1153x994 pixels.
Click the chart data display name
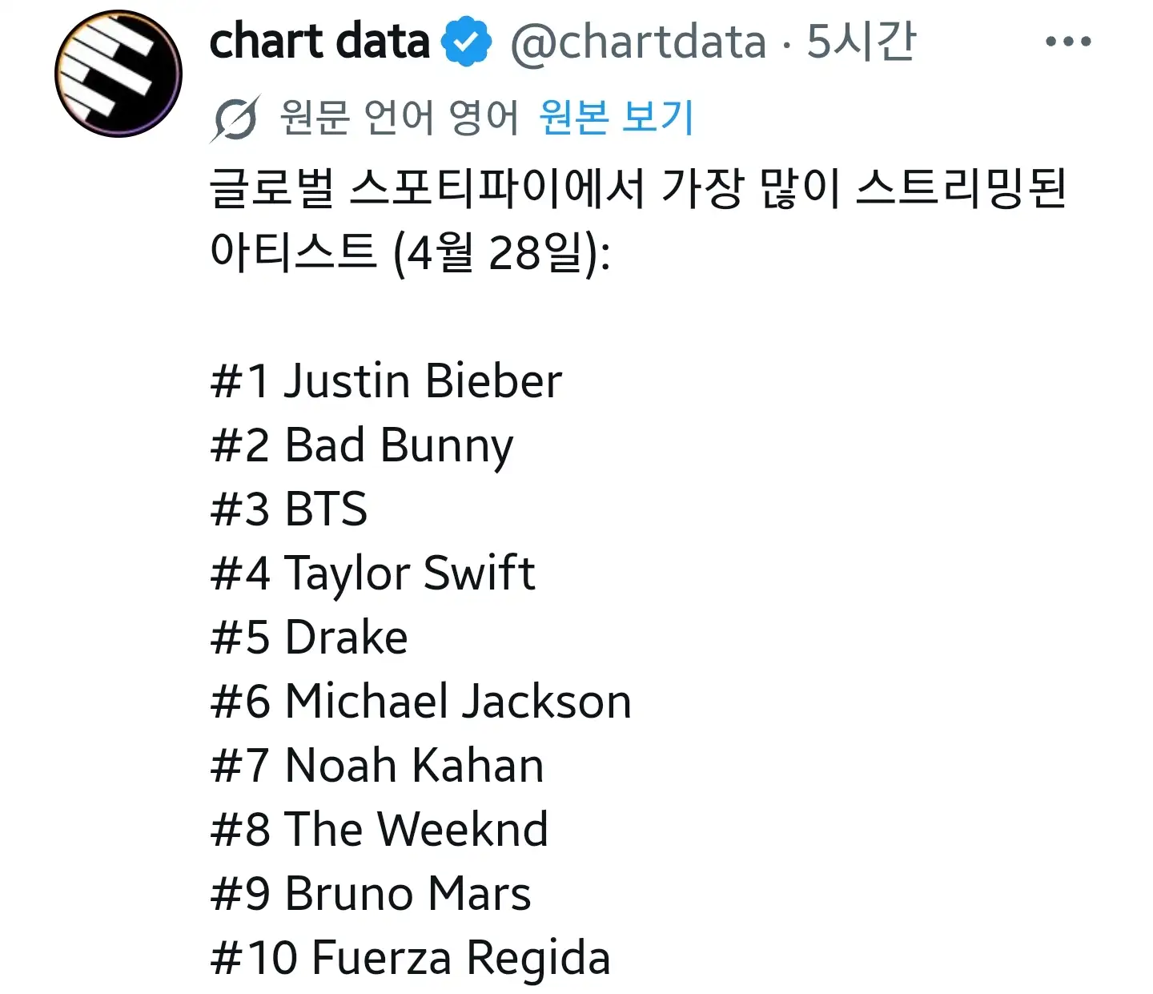[319, 42]
